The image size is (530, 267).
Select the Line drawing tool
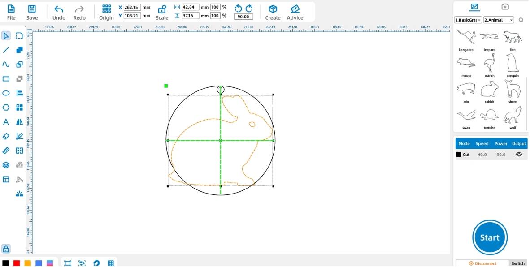(x=6, y=50)
